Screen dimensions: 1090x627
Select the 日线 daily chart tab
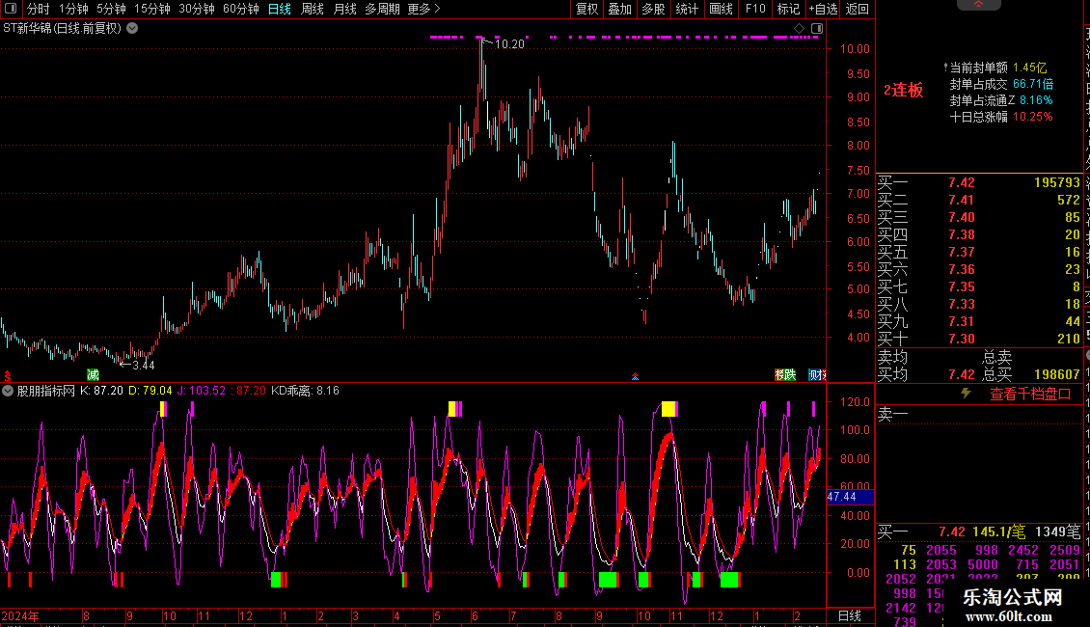point(280,9)
